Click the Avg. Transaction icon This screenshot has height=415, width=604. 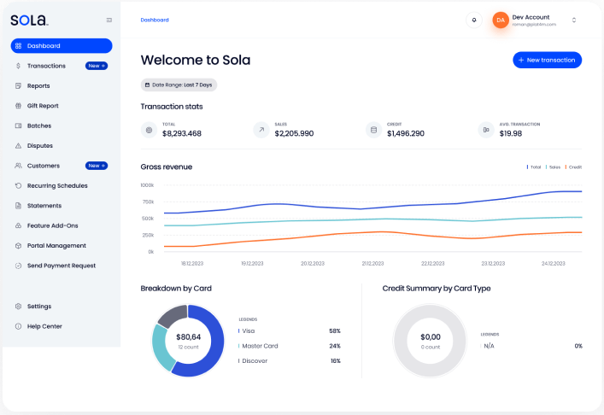(485, 130)
